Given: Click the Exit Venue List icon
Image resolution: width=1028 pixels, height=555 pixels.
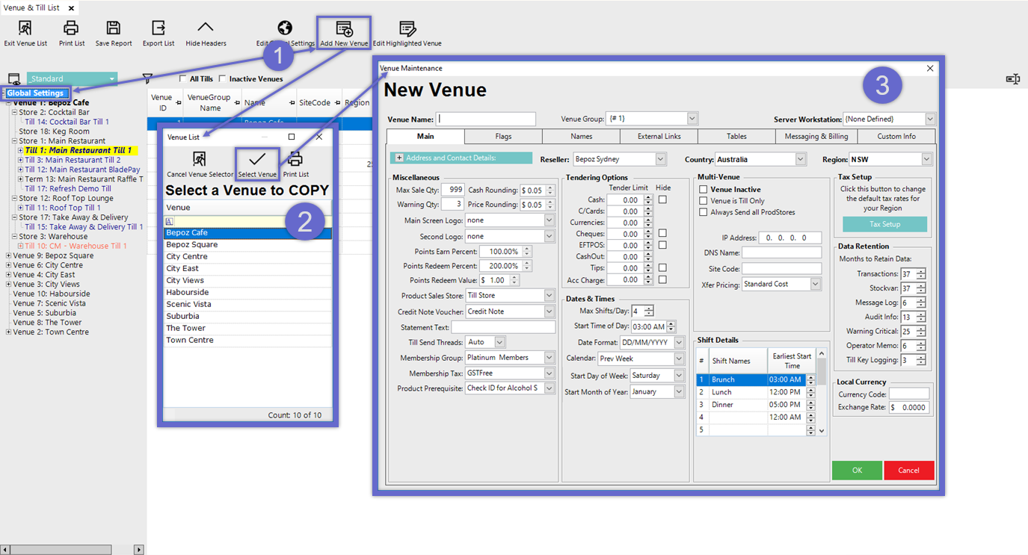Looking at the screenshot, I should click(25, 29).
